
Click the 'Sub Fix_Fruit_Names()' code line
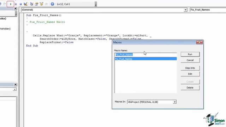44,15
